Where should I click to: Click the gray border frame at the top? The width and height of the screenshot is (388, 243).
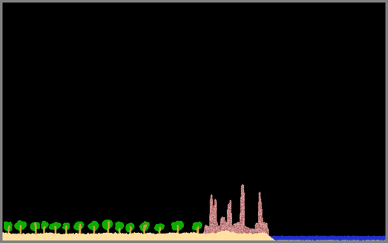[194, 1]
